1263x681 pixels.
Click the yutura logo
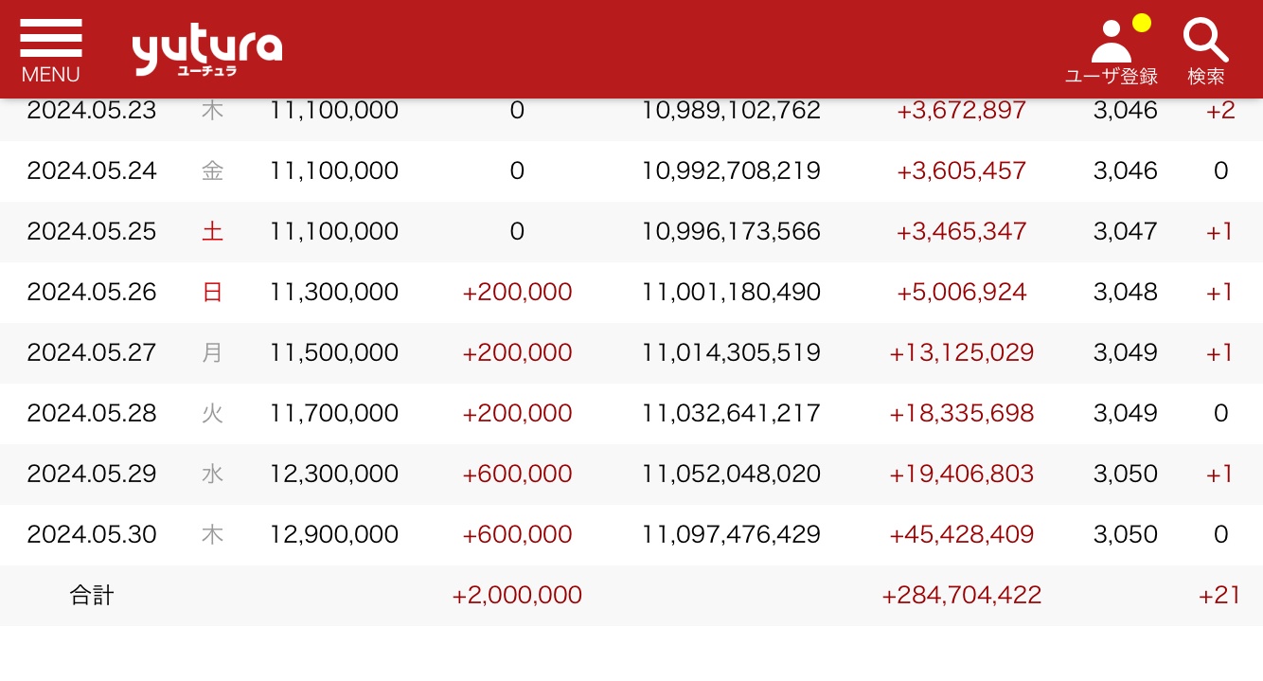pos(206,52)
